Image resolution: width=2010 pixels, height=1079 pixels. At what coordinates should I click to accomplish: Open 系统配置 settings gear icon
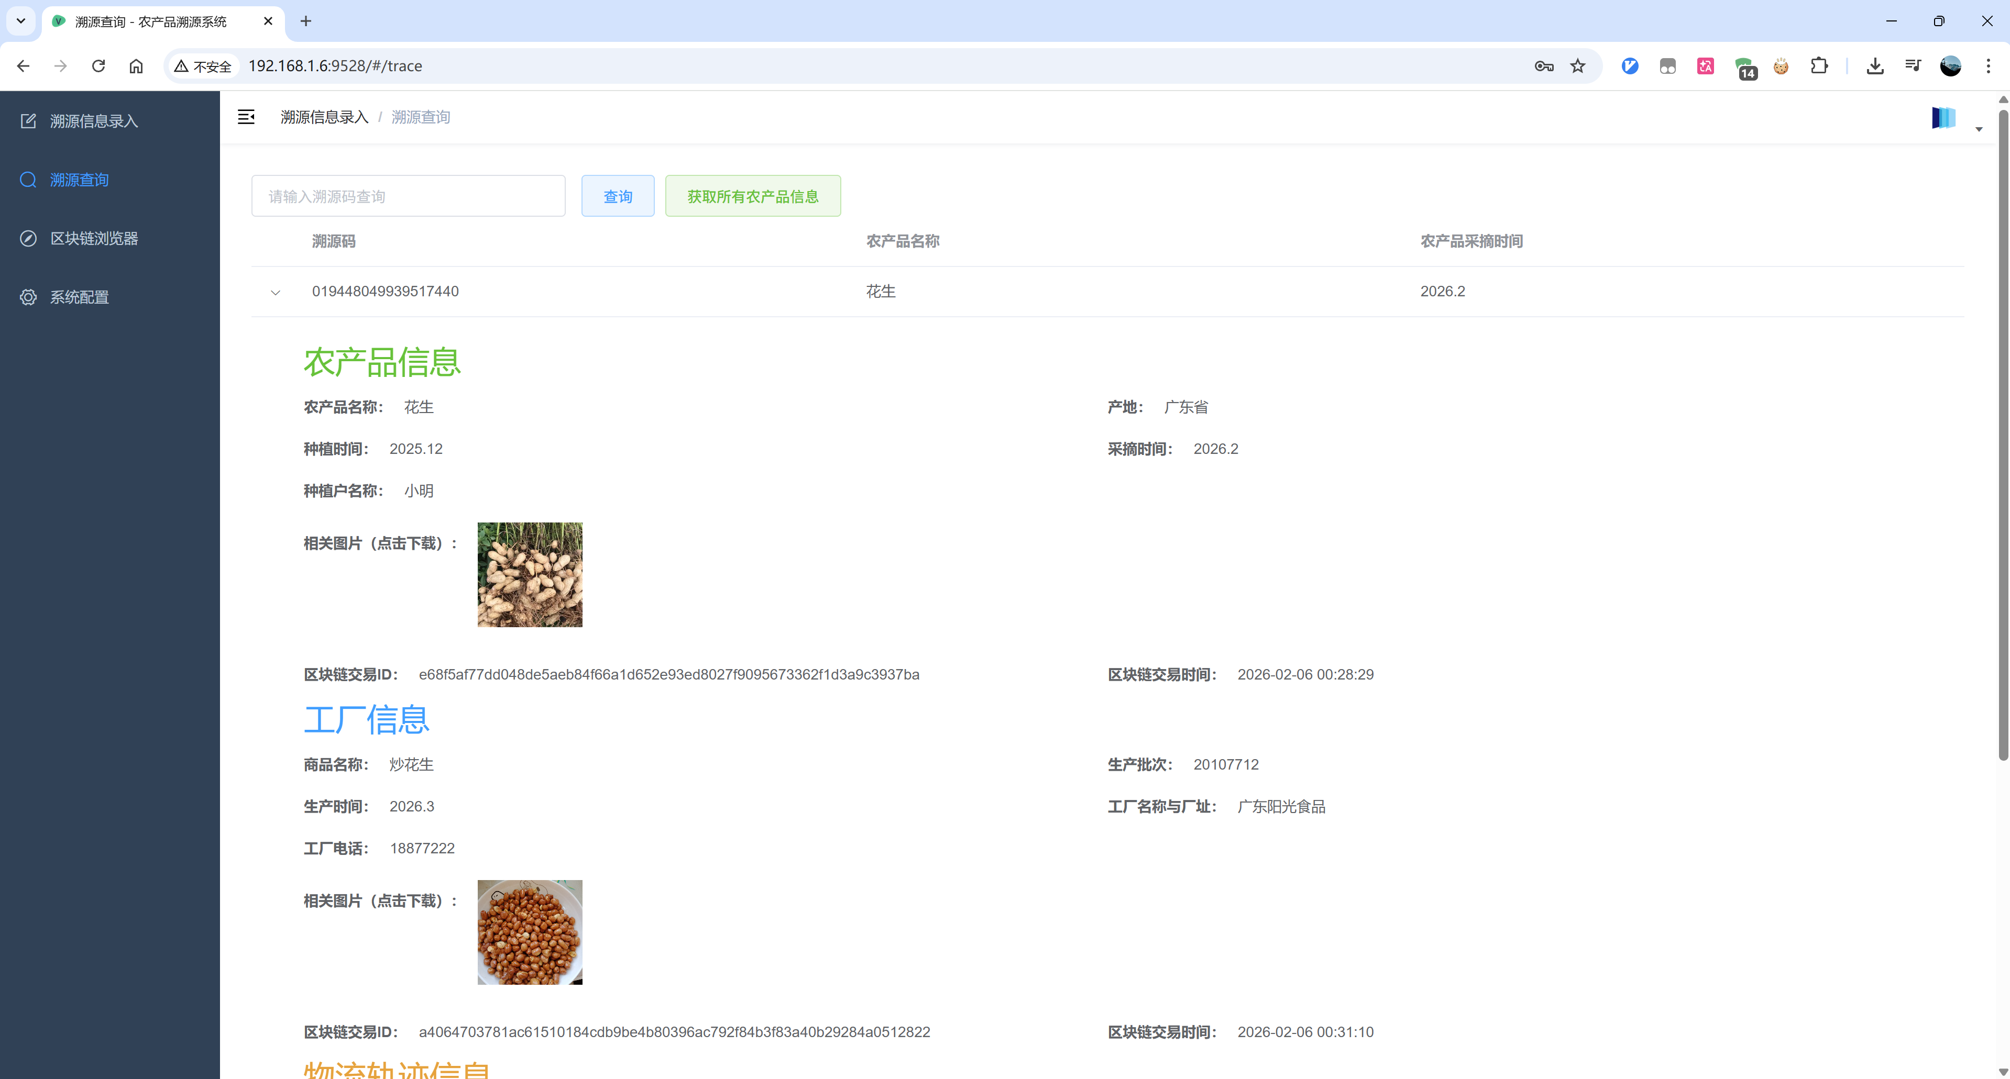tap(28, 297)
